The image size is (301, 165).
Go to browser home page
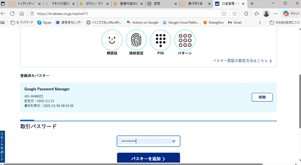tap(22, 14)
